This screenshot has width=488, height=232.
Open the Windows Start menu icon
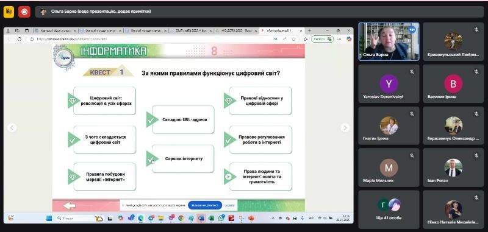click(x=49, y=219)
